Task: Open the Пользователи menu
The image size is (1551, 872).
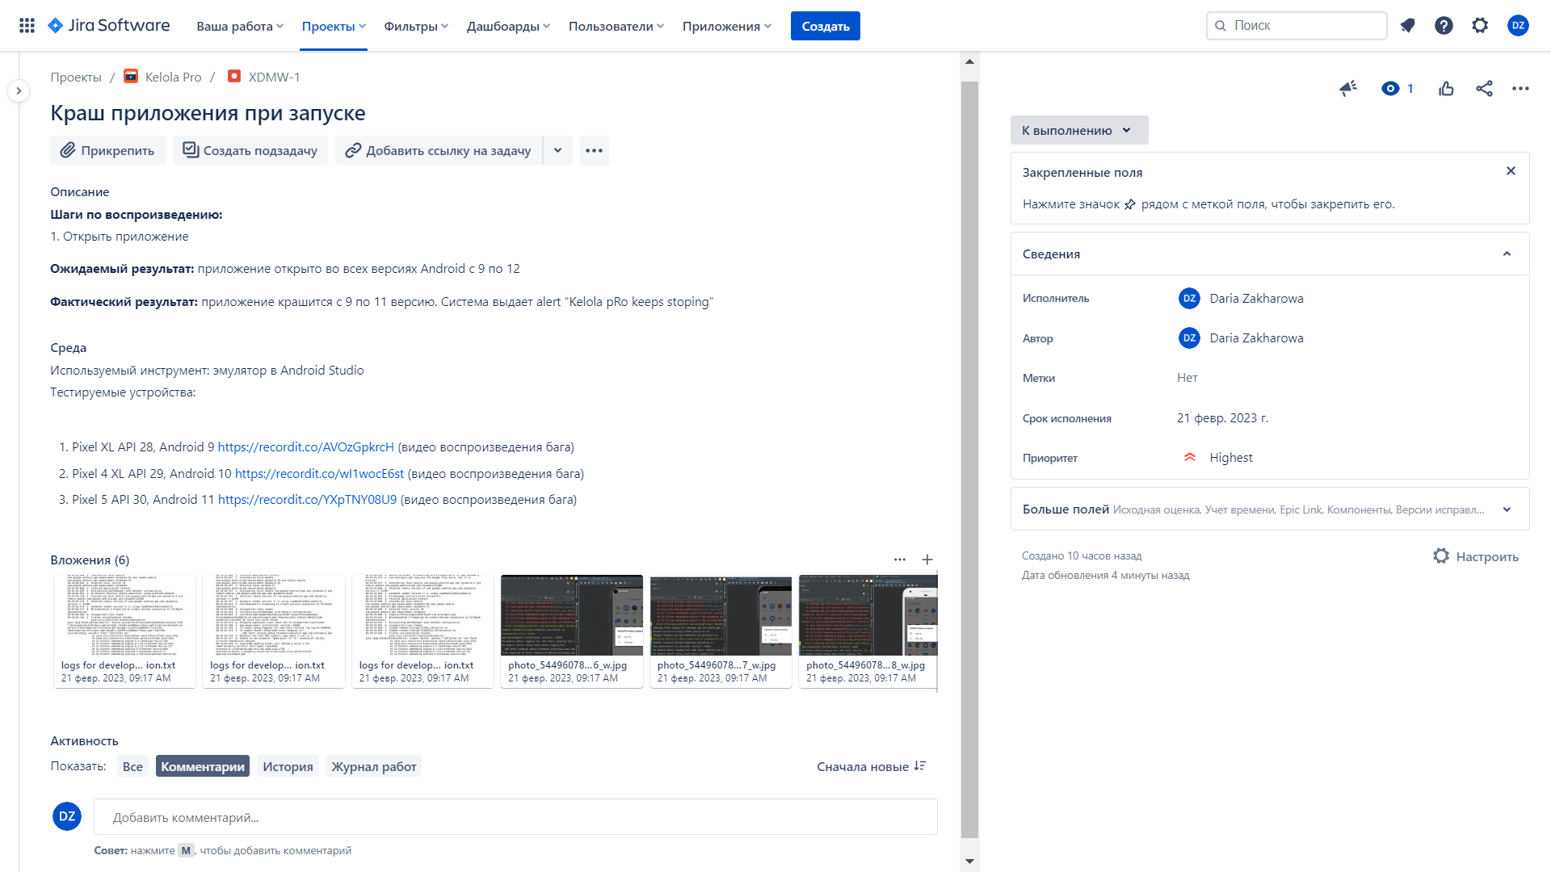Action: [x=616, y=26]
